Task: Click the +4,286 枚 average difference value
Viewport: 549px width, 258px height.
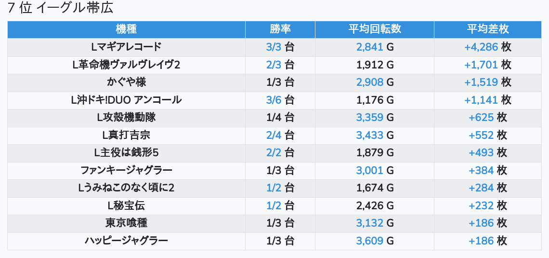Action: pyautogui.click(x=487, y=47)
